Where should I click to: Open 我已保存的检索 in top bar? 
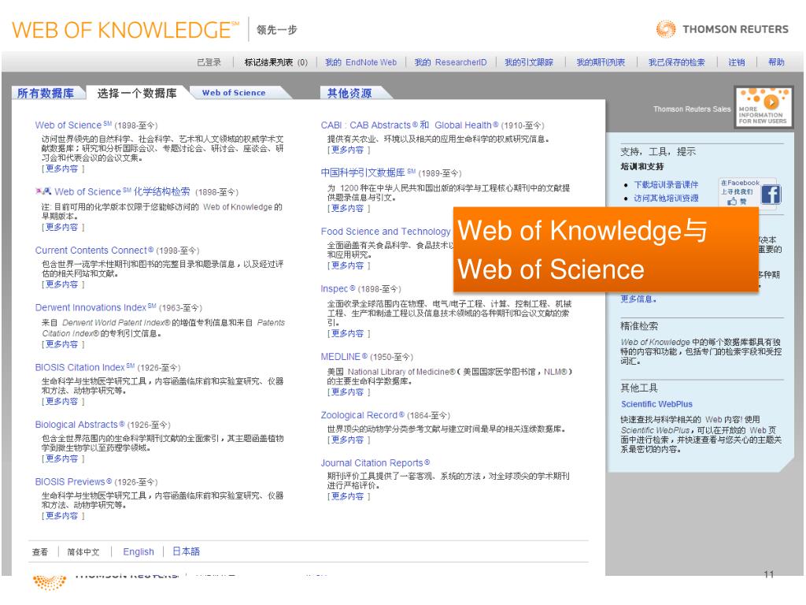(676, 62)
